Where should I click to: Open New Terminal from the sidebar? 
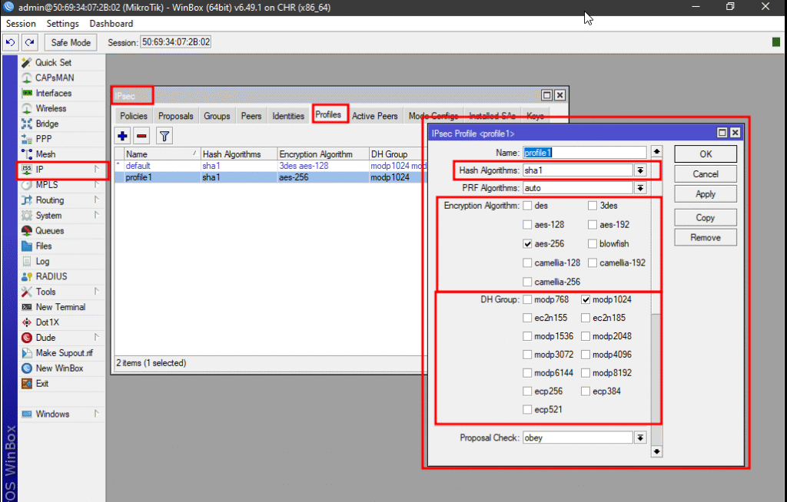coord(60,307)
